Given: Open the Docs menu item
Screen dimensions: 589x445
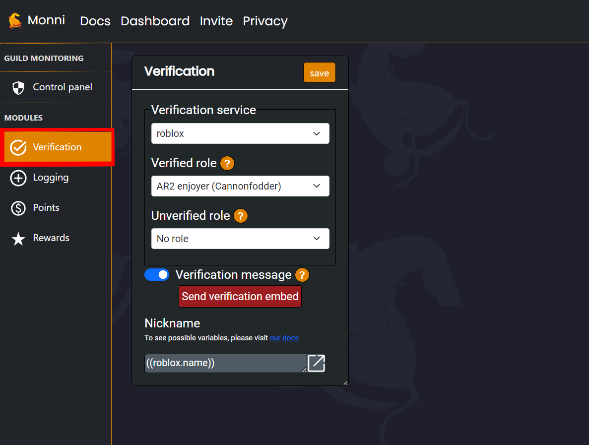Looking at the screenshot, I should coord(95,21).
